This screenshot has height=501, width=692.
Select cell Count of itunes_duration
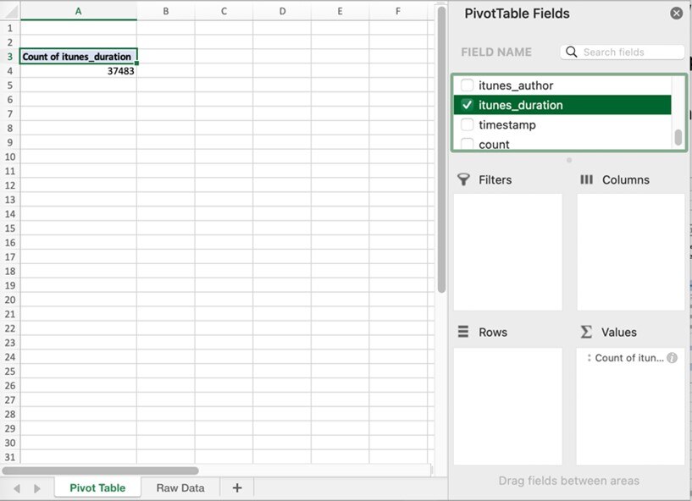pos(78,57)
